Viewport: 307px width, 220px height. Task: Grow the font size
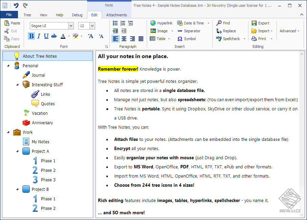90,36
